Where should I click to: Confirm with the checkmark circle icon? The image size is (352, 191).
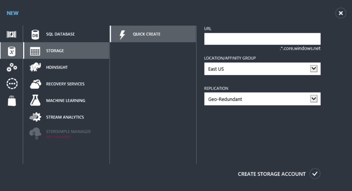(315, 174)
